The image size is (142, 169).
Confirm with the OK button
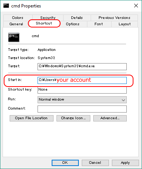pyautogui.click(x=65, y=163)
